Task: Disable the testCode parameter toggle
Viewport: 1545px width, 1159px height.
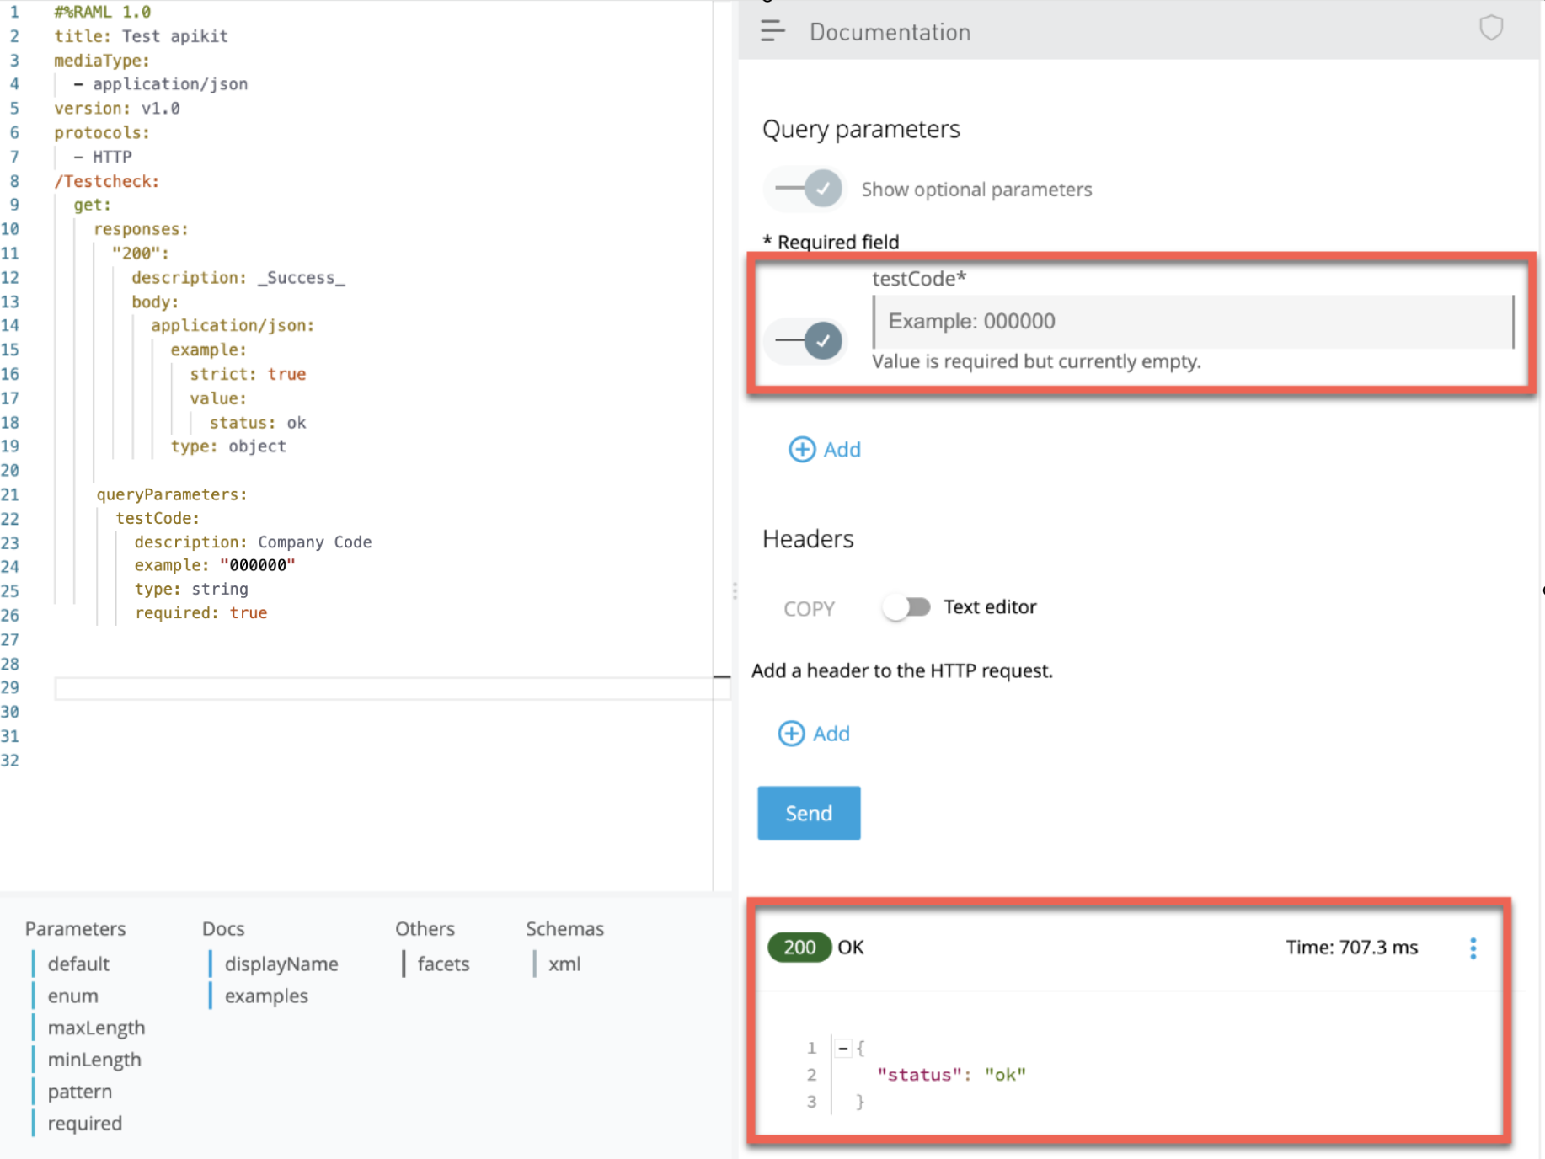Action: coord(809,340)
